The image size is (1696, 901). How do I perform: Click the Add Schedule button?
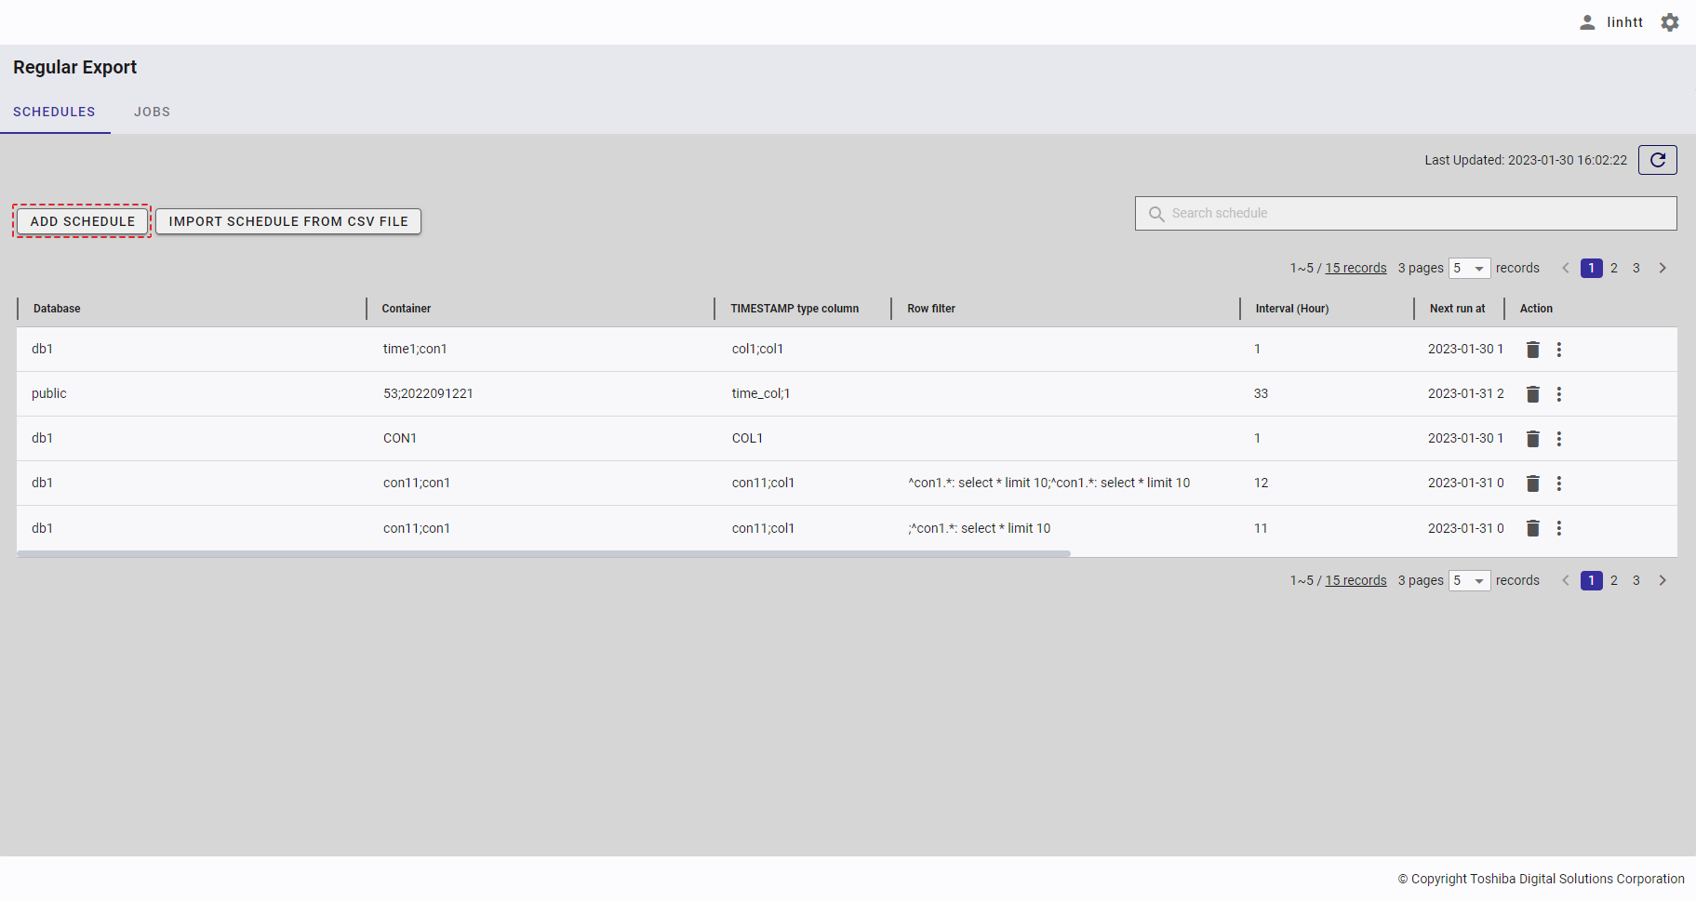coord(83,221)
